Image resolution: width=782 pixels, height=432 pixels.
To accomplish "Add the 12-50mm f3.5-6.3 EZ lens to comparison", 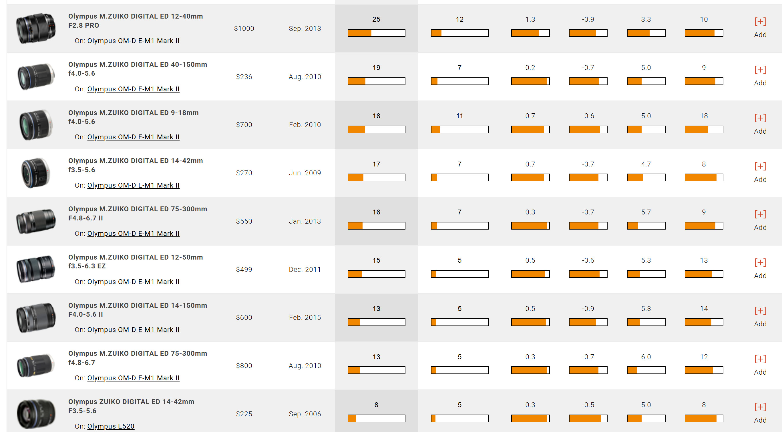I will click(x=760, y=269).
